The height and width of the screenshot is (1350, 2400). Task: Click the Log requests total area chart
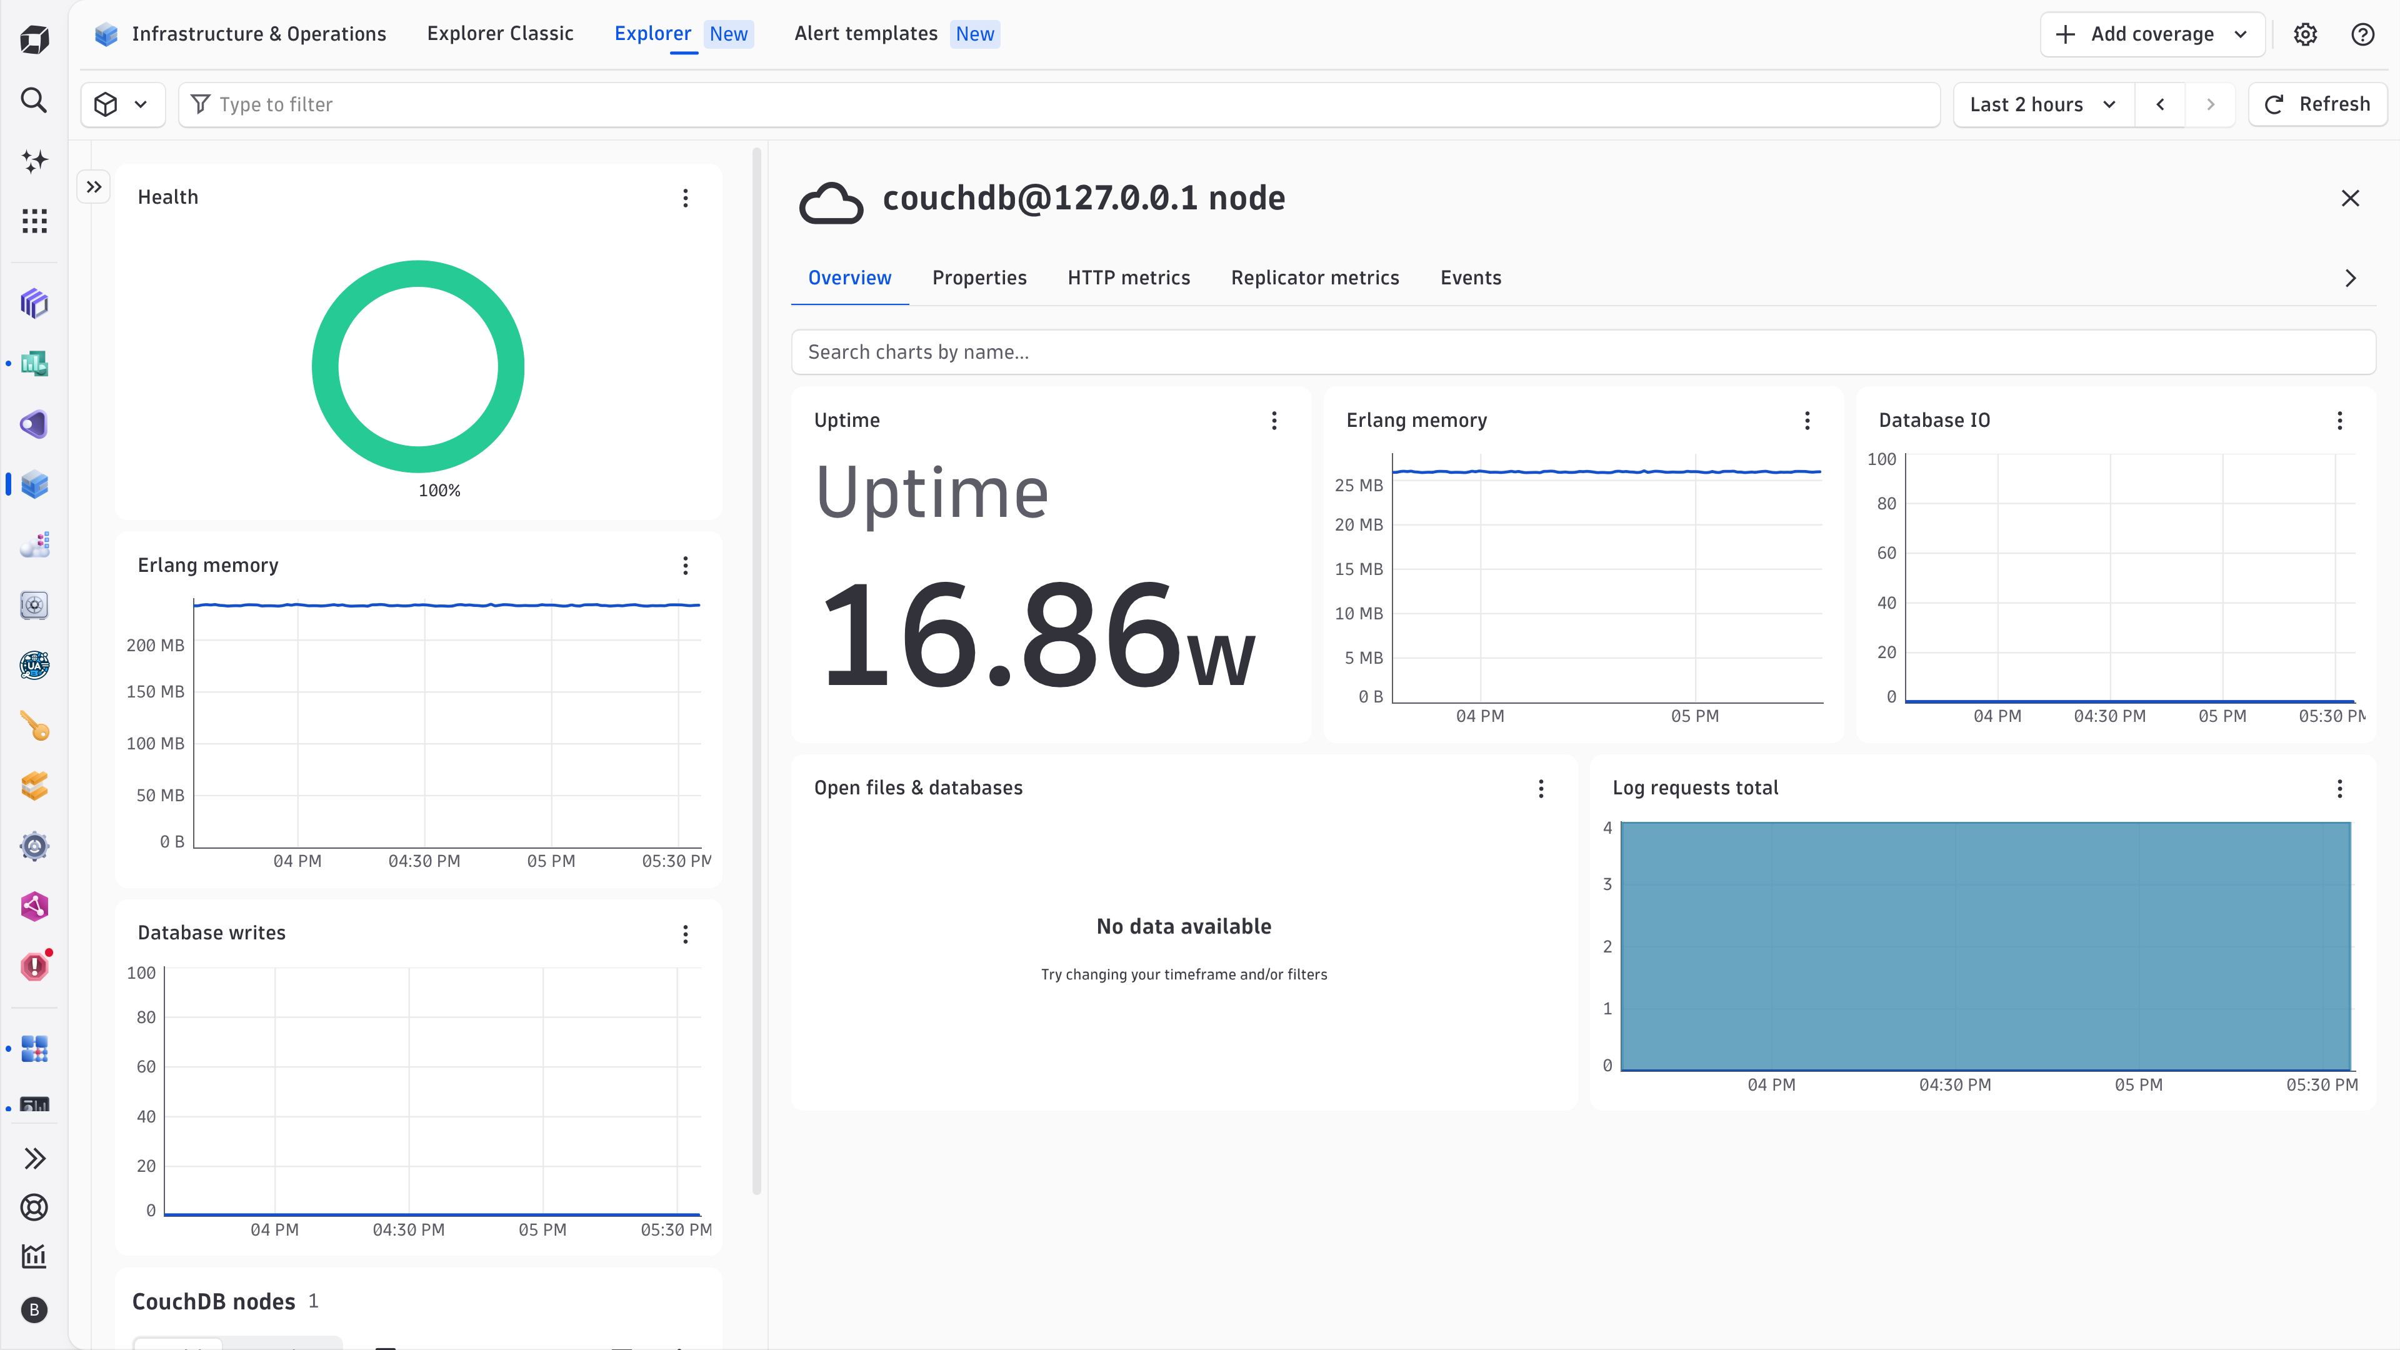[1986, 946]
